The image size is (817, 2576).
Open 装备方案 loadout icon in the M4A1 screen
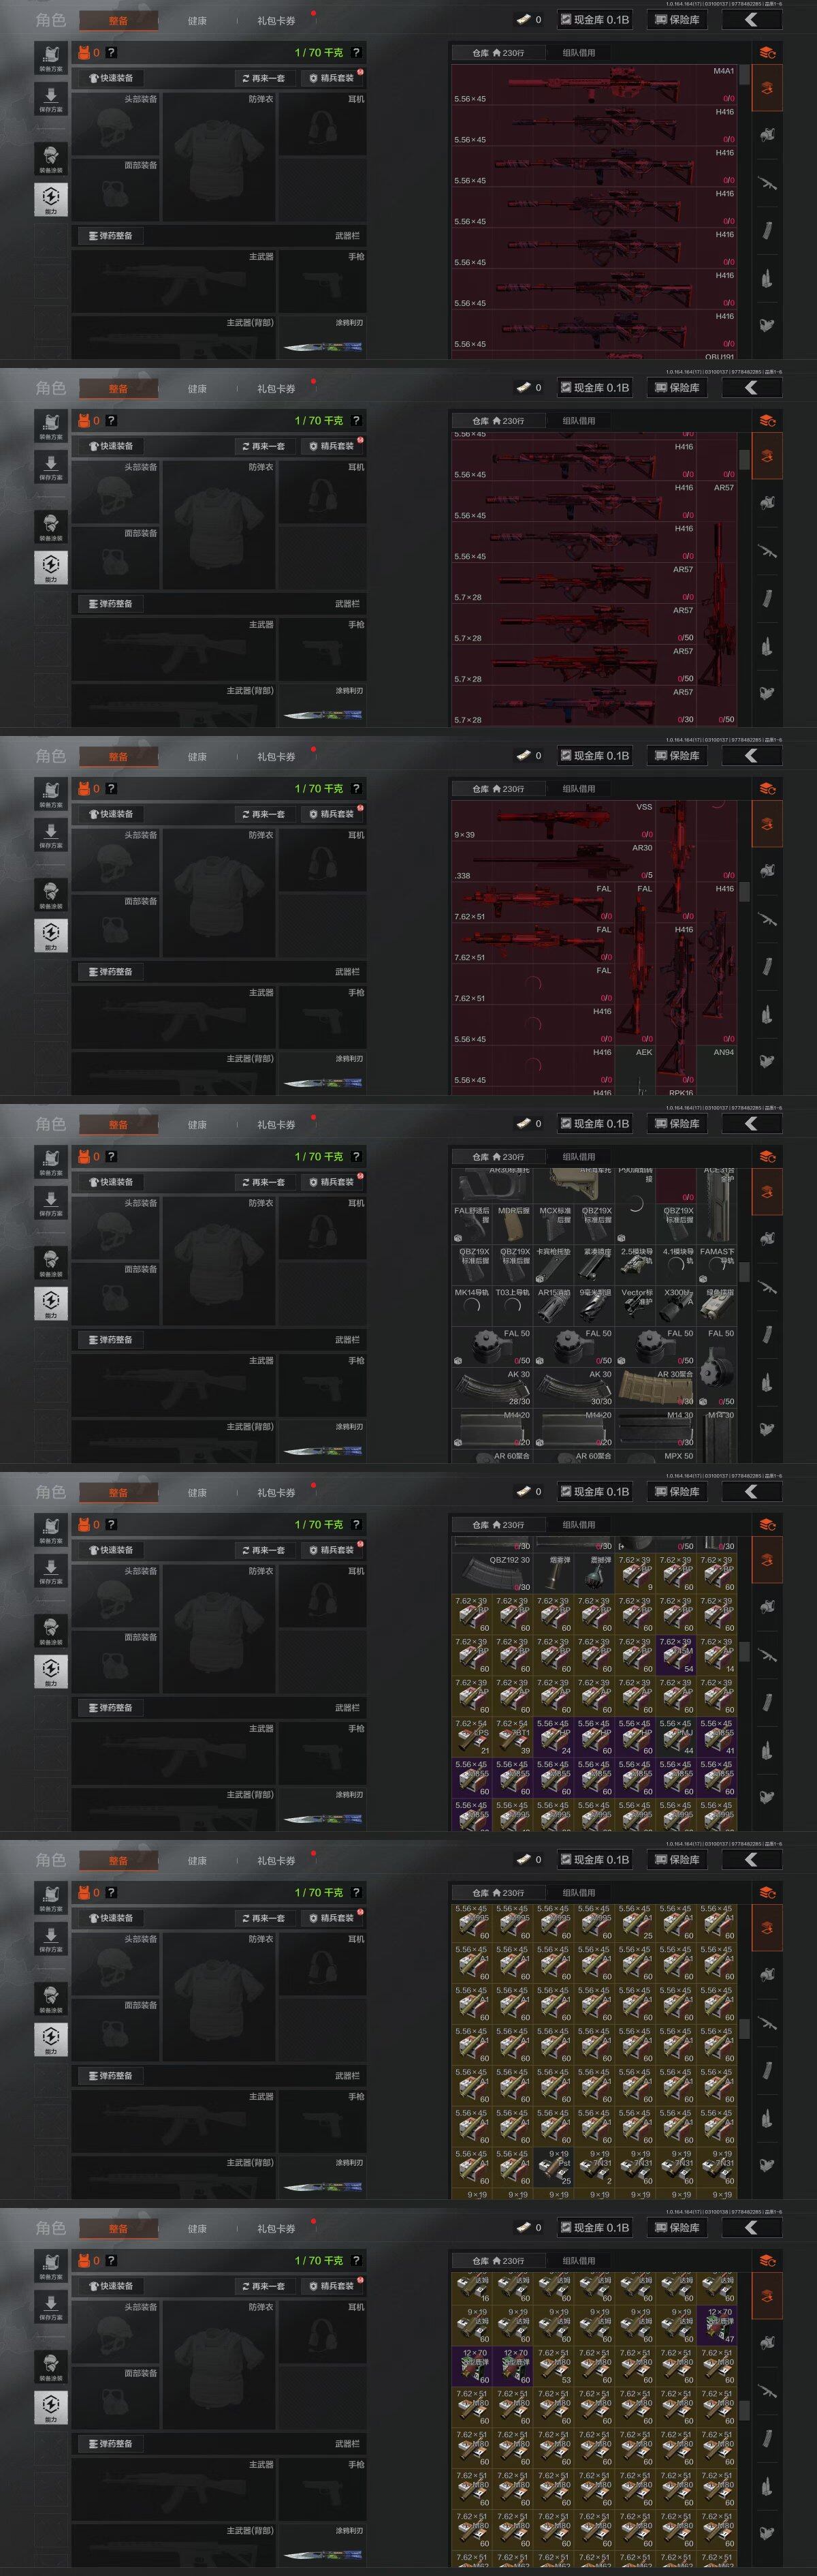pos(51,57)
